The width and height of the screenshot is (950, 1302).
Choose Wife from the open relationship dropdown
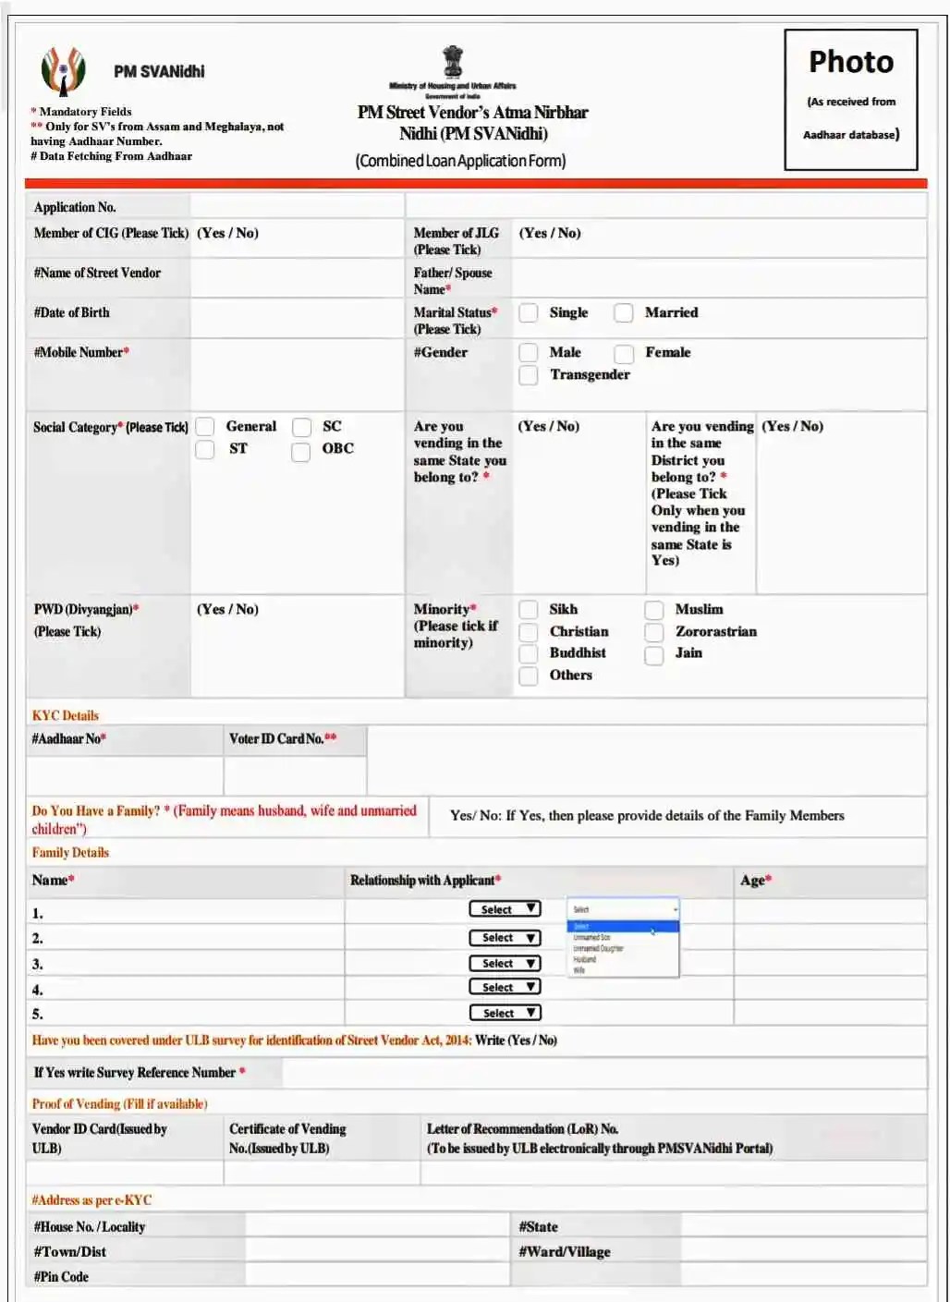point(579,970)
